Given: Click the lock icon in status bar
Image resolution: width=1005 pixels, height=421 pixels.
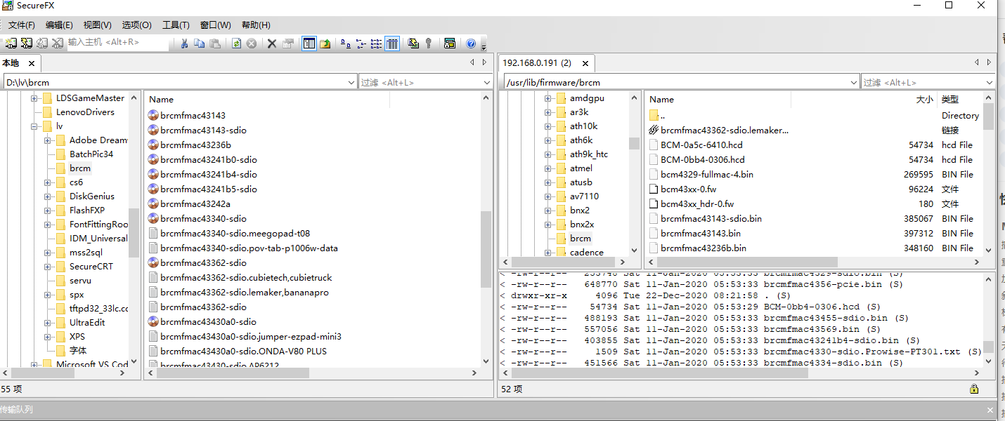Looking at the screenshot, I should click(x=973, y=389).
